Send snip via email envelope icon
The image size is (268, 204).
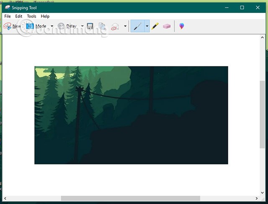tap(115, 26)
